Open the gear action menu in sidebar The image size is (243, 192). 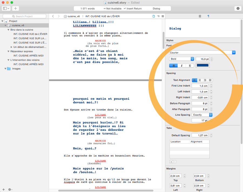coord(10,190)
